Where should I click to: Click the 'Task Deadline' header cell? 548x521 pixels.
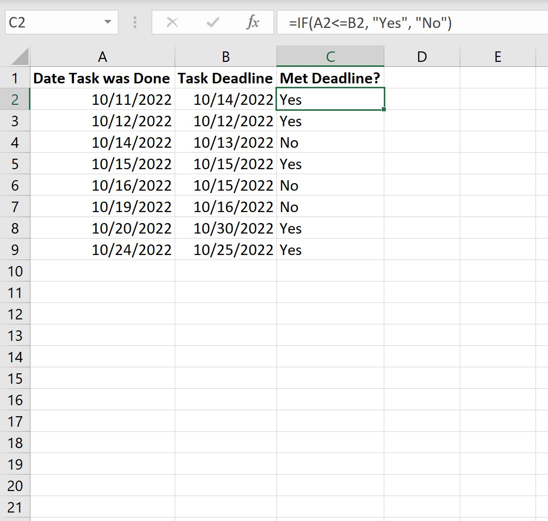226,78
